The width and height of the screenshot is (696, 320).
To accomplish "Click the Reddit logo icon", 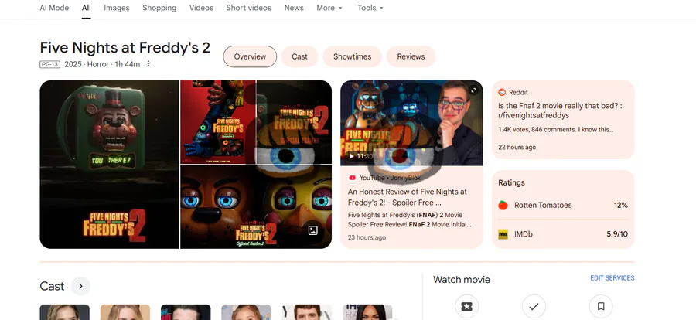I will point(502,92).
